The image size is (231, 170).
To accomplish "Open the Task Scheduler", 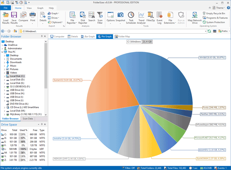I will click(x=131, y=15).
